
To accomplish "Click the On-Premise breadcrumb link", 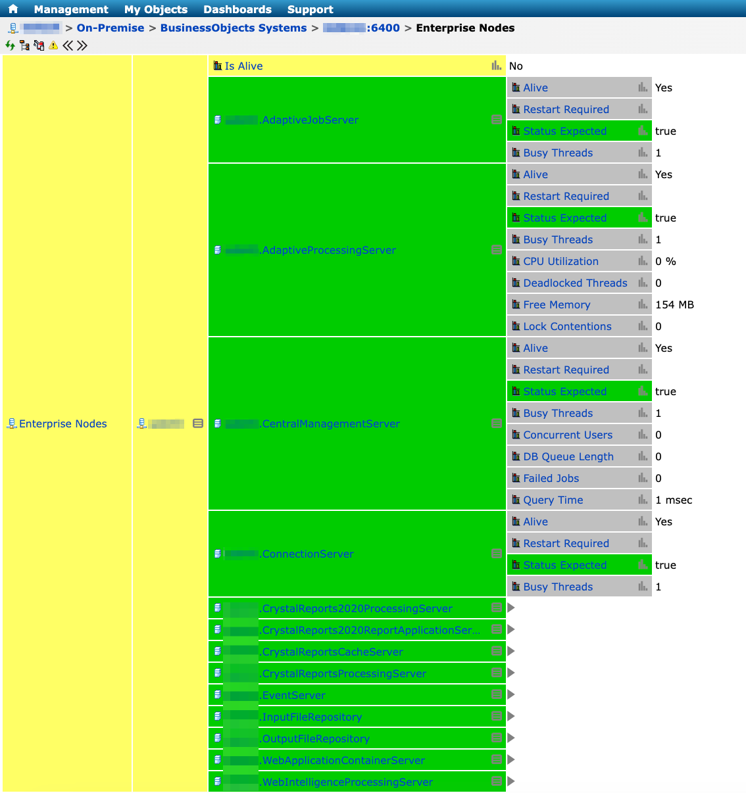I will click(x=111, y=28).
